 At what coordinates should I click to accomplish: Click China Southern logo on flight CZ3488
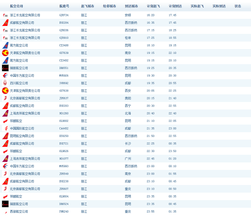[x=5, y=45]
